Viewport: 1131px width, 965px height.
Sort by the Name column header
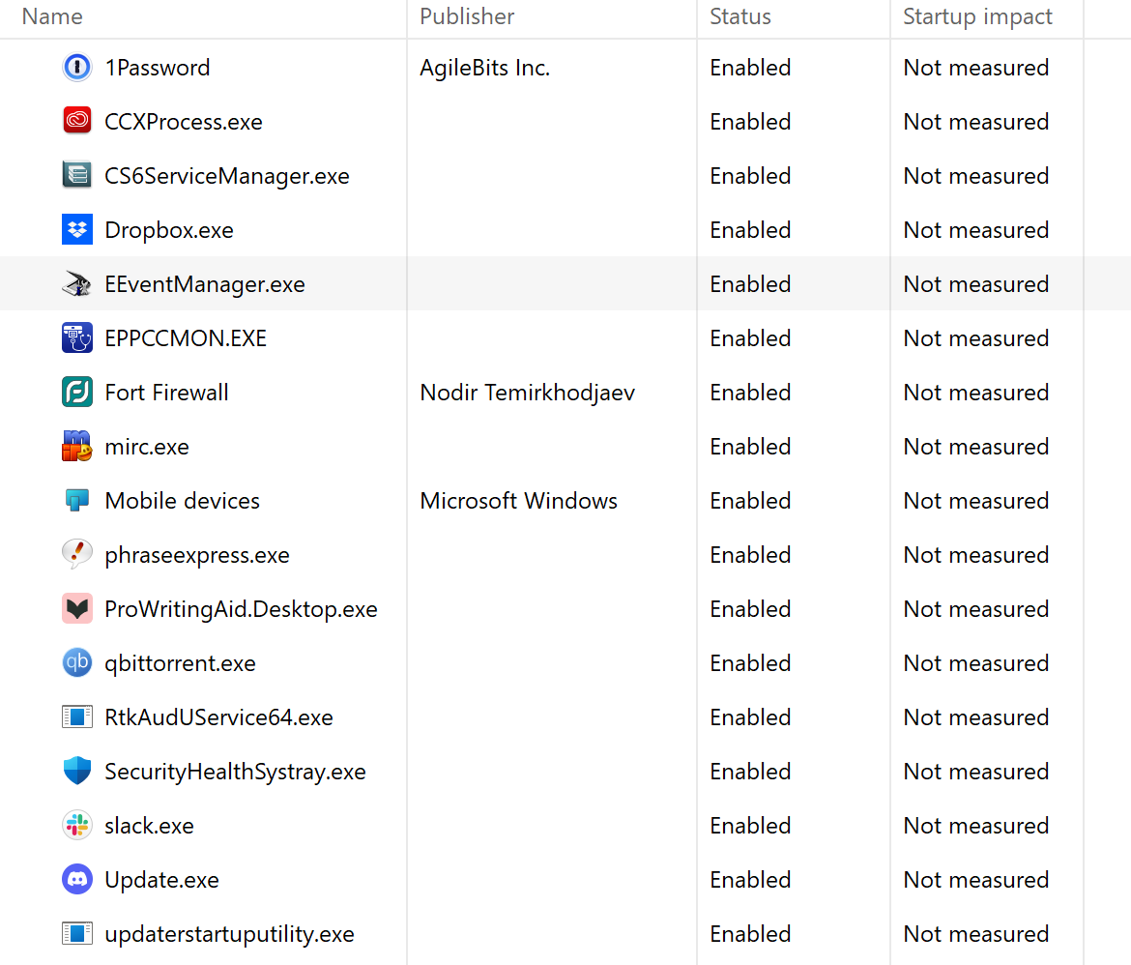point(52,16)
